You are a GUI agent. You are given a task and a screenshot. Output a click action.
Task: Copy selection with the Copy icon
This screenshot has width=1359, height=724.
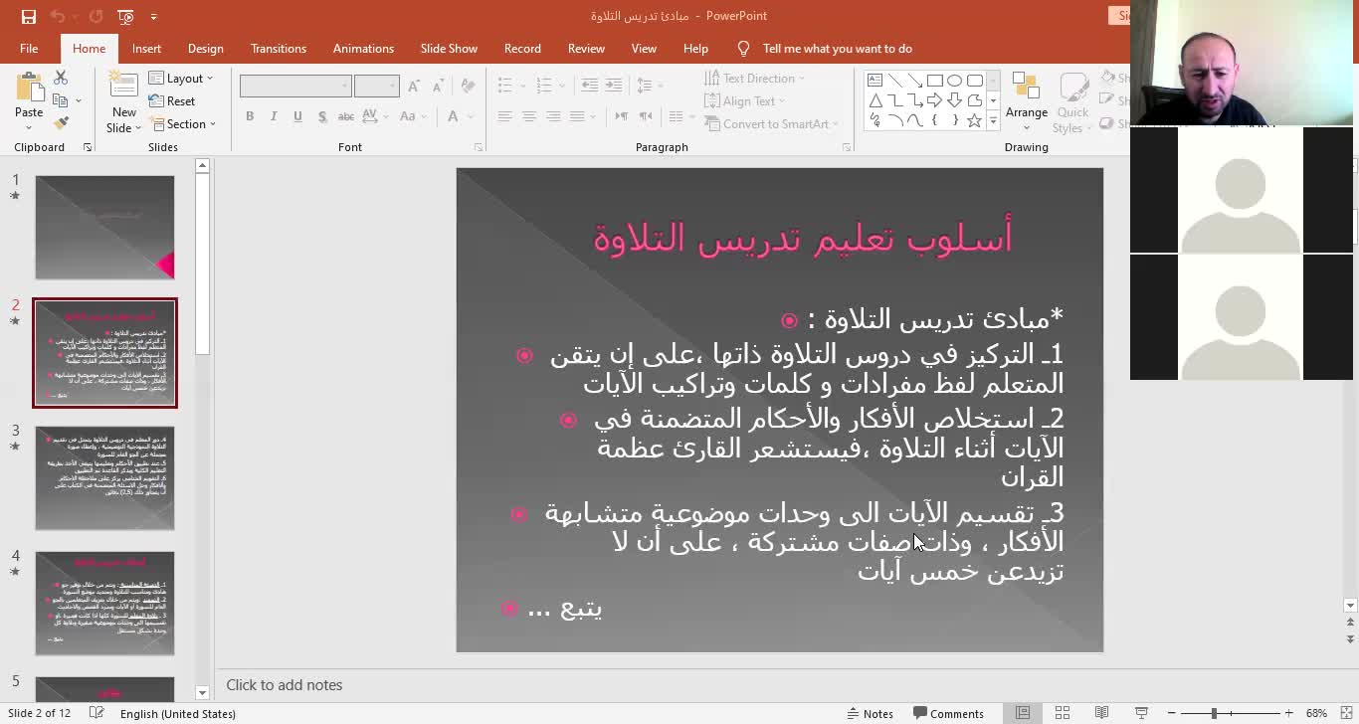(61, 100)
